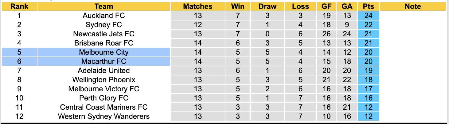
Task: Click Central Coast Mariners FC team name
Action: [x=104, y=107]
